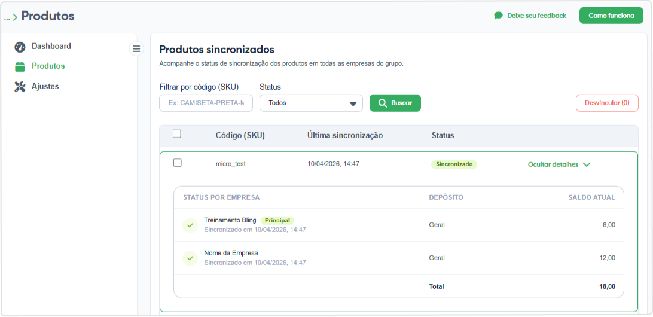Viewport: 653px width, 317px height.
Task: Open Dashboard in the sidebar
Action: [51, 46]
